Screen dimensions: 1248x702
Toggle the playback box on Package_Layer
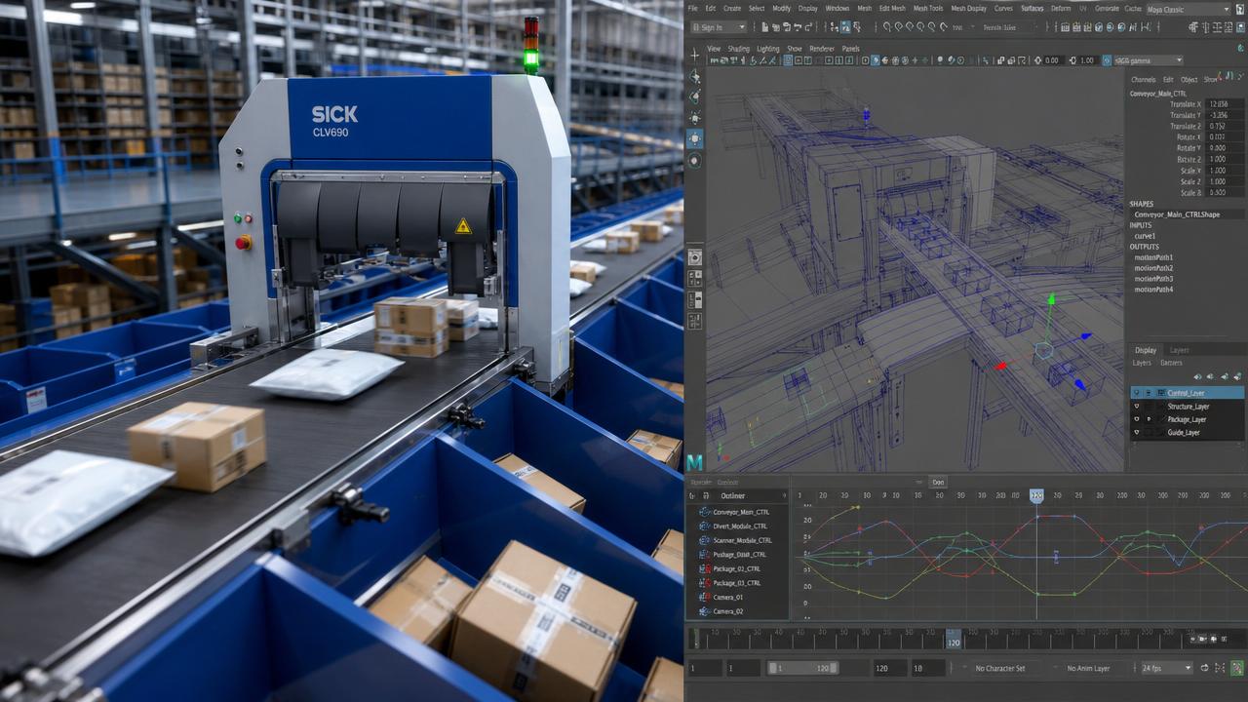1149,419
